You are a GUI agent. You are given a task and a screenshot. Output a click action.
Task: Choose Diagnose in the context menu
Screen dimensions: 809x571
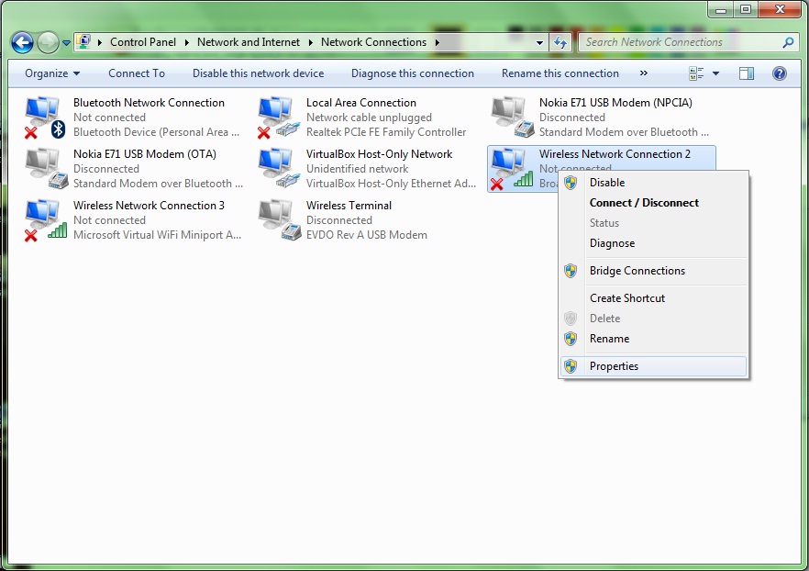(x=653, y=242)
